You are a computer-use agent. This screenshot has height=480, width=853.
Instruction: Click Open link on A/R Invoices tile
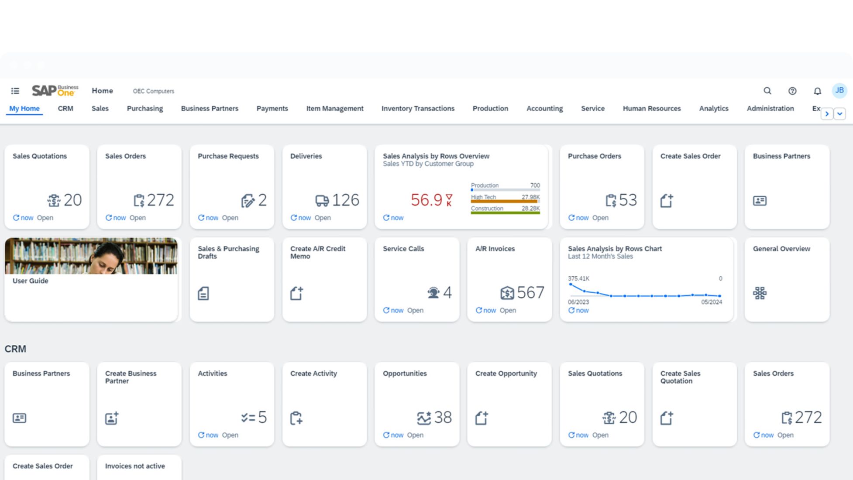[508, 310]
